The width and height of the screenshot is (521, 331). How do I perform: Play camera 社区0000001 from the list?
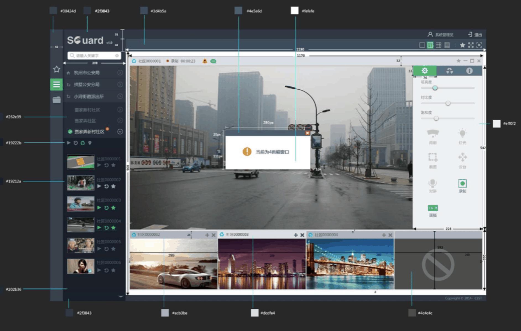coord(99,165)
